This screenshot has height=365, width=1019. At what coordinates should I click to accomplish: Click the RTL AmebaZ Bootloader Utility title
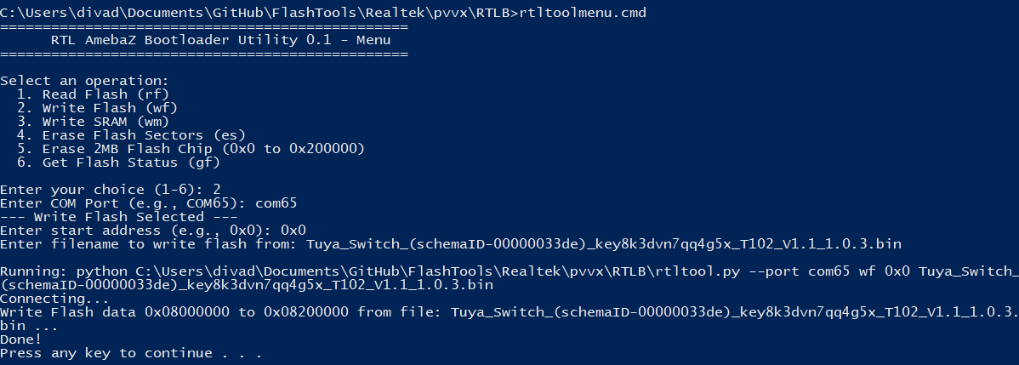coord(220,40)
